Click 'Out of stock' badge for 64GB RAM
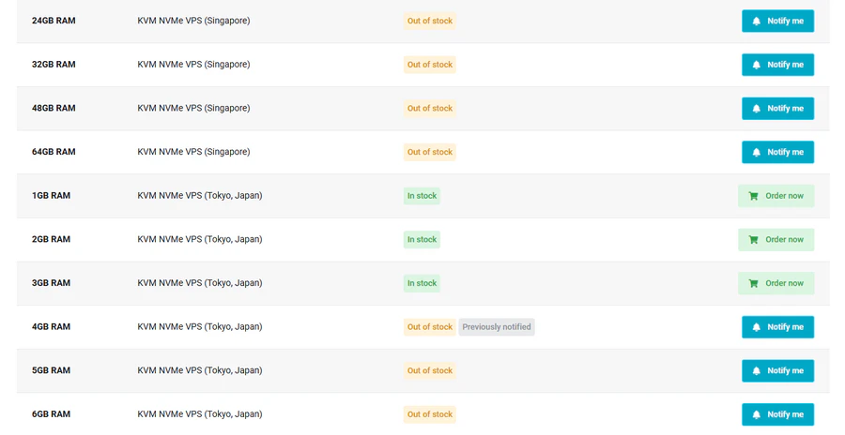 pyautogui.click(x=430, y=152)
